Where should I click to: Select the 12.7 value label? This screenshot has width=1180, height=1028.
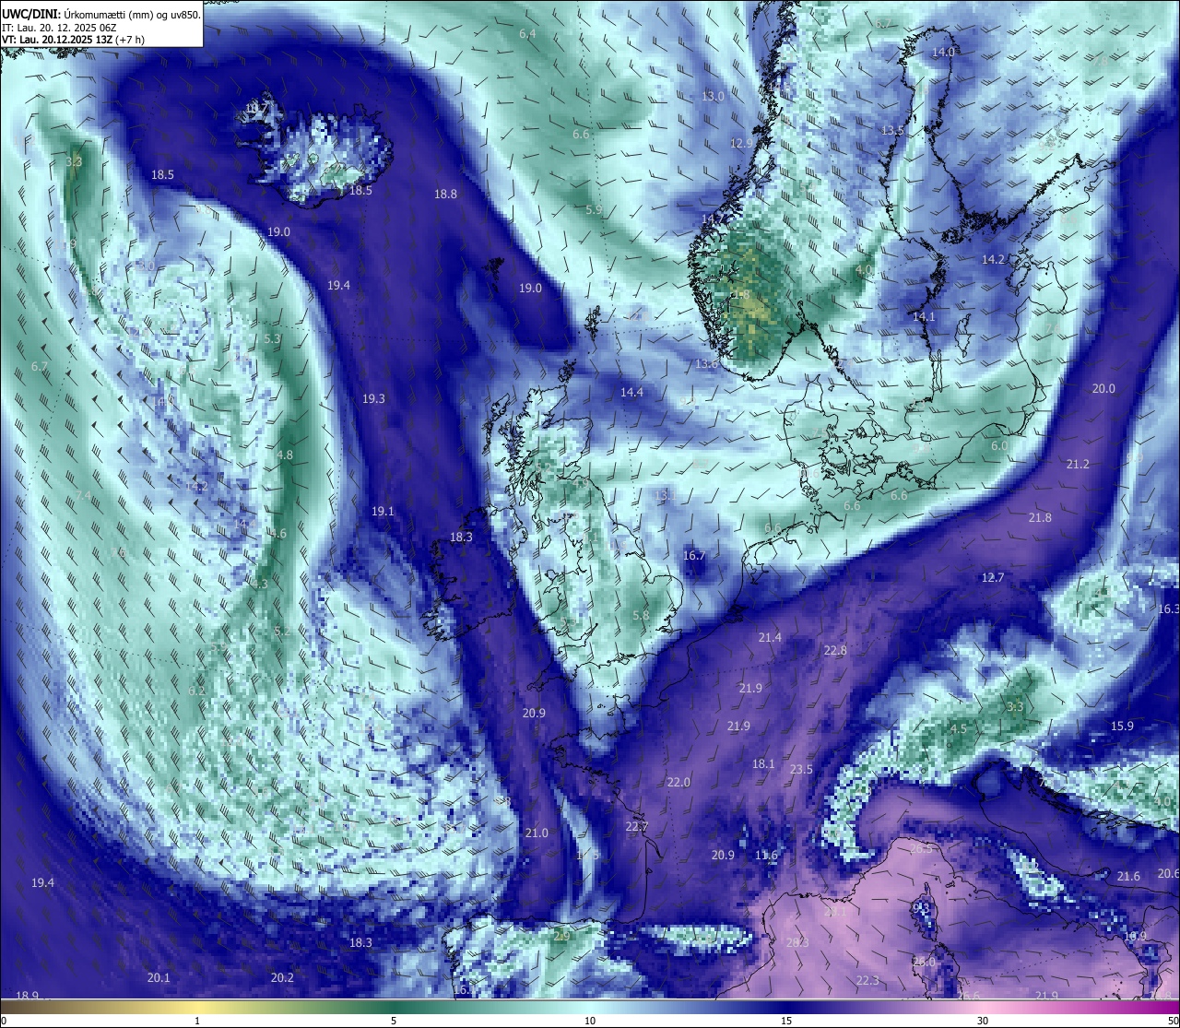click(x=992, y=578)
